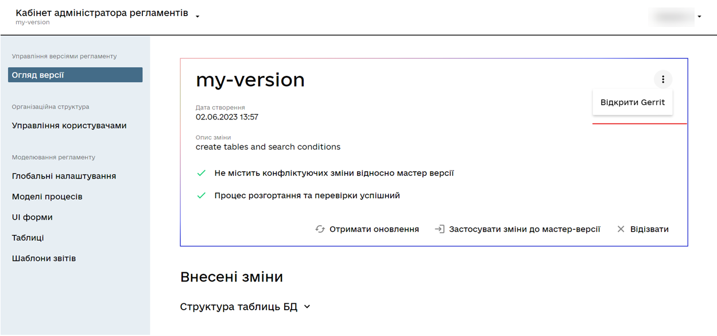Click green checkmark for successful deployment
Screen dimensions: 717x336
tap(201, 195)
